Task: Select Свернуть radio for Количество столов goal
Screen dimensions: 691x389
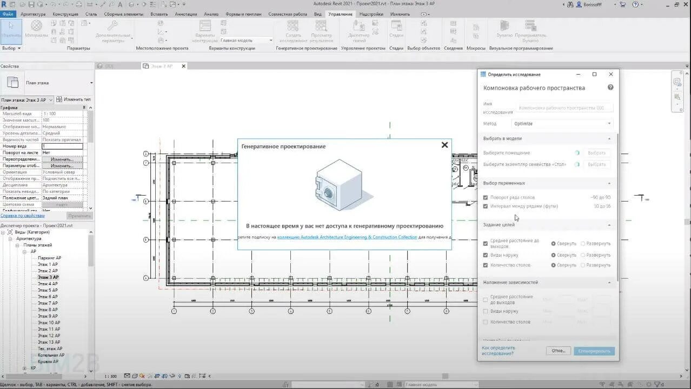Action: [553, 265]
